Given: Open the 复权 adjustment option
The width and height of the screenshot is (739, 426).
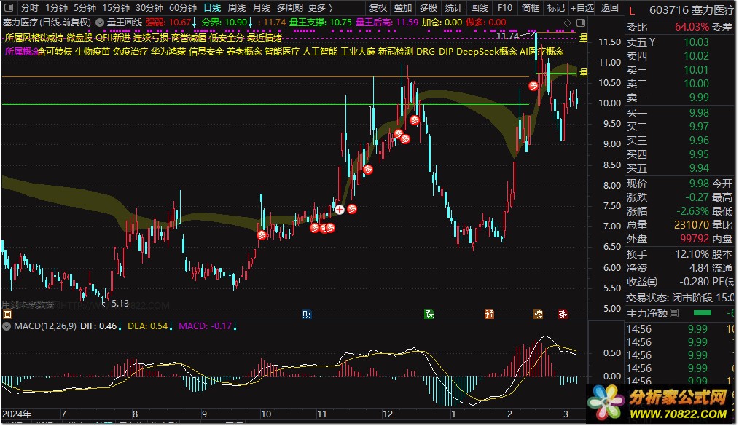Looking at the screenshot, I should pos(378,8).
